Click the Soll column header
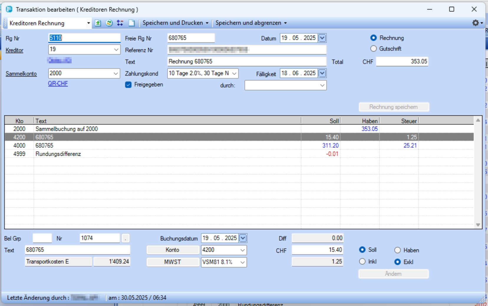The width and height of the screenshot is (488, 306). pyautogui.click(x=321, y=121)
